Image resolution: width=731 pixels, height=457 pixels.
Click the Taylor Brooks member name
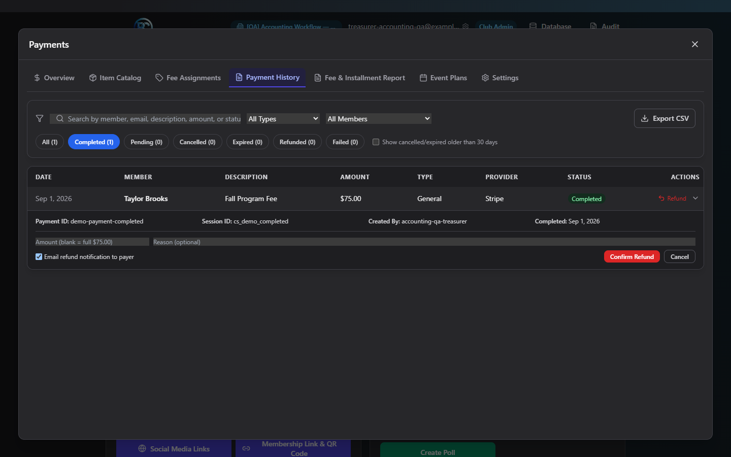pyautogui.click(x=146, y=199)
